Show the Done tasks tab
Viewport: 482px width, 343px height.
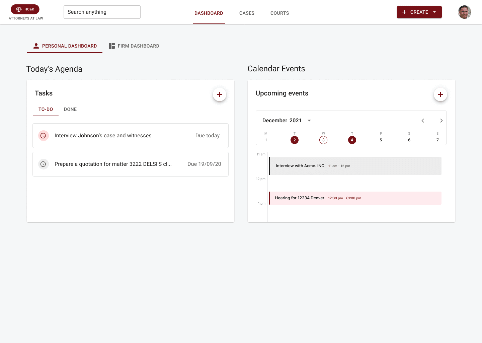(70, 109)
